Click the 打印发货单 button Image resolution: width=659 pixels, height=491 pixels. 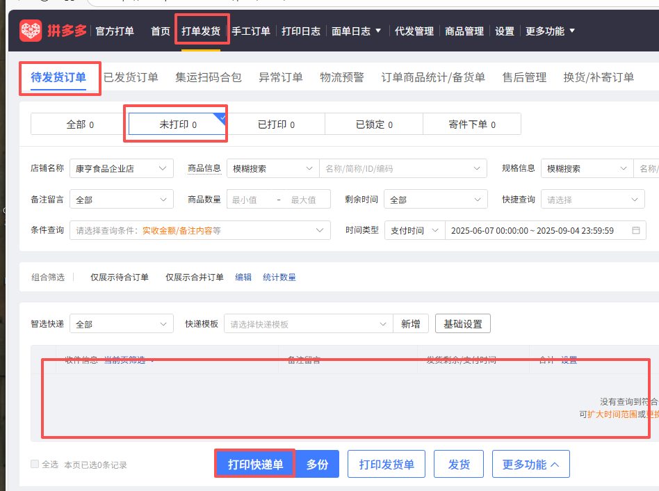click(x=387, y=464)
